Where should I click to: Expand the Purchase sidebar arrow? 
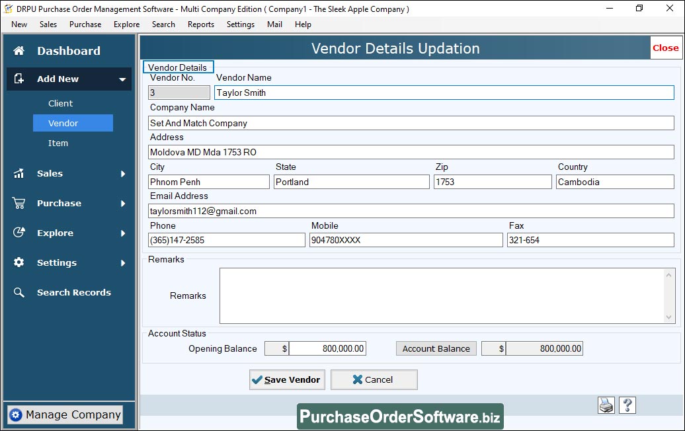(123, 204)
